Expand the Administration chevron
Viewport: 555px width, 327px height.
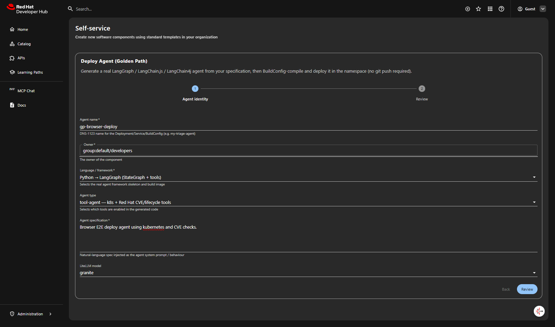point(50,314)
